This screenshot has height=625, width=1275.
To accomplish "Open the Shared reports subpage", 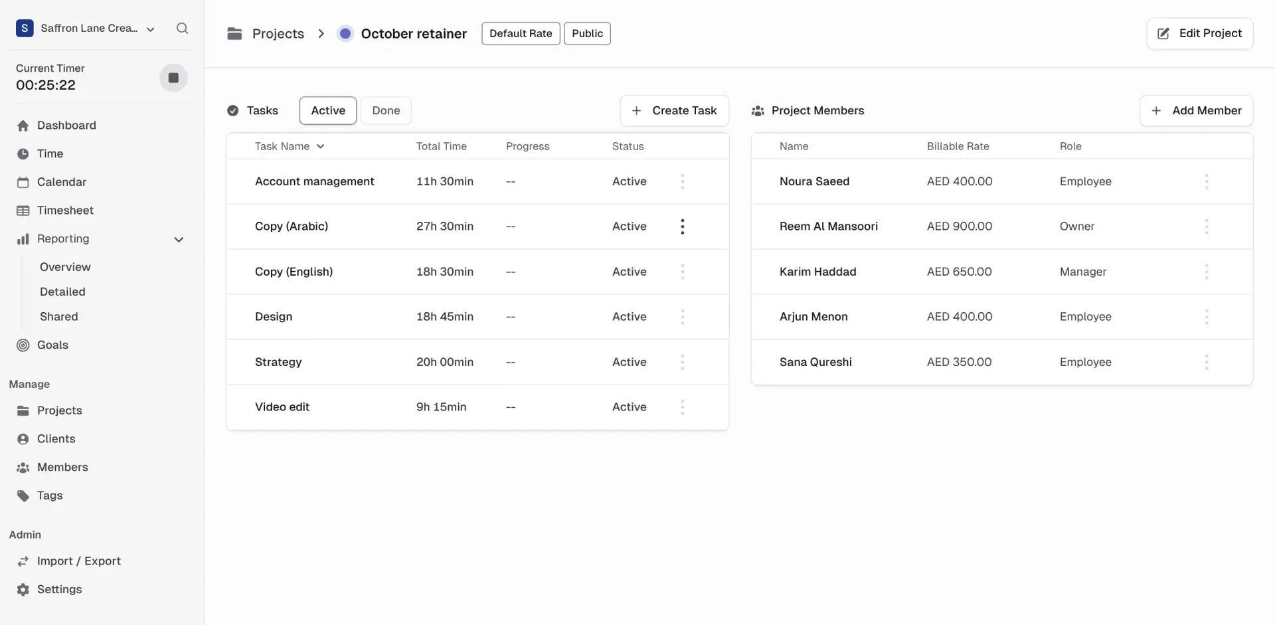I will tap(58, 317).
